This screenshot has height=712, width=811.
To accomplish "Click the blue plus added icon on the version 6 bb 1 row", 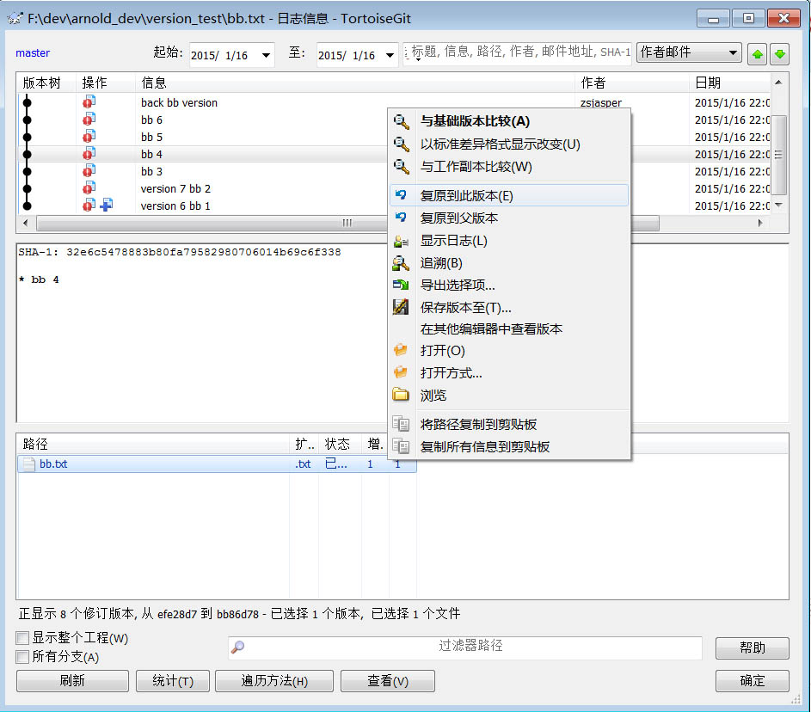I will 107,206.
